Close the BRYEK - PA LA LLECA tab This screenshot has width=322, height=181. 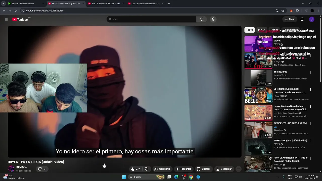[x=83, y=4]
